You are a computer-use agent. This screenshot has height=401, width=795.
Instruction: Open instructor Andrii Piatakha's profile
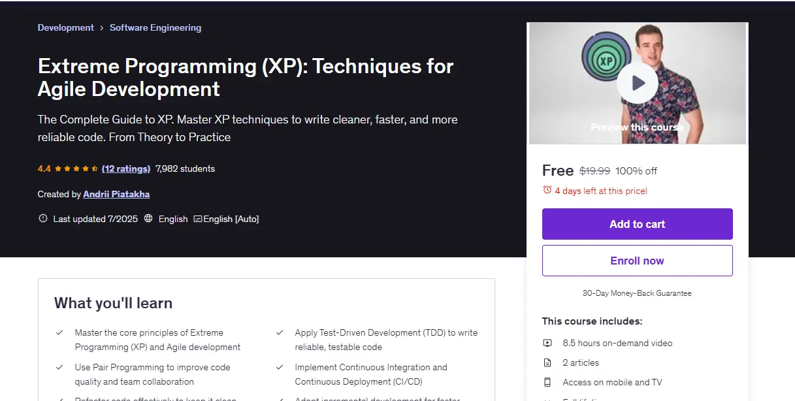[x=116, y=194]
